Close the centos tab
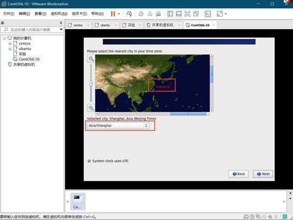293x220 pixels. pos(88,25)
